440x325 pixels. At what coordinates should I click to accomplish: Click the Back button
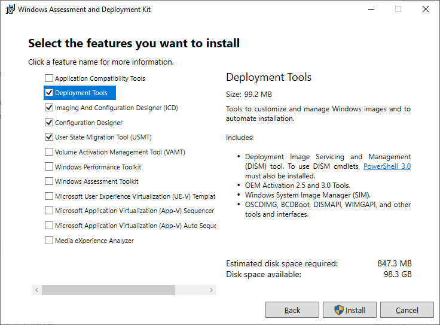coord(292,310)
